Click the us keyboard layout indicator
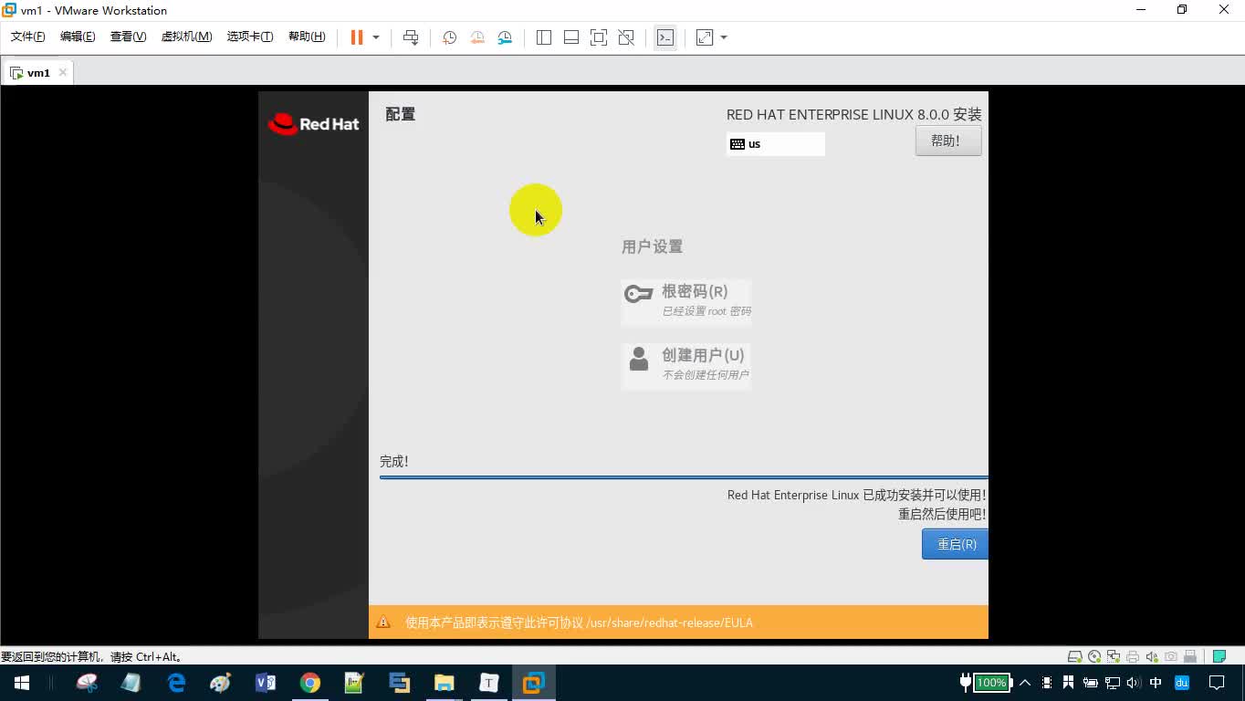This screenshot has height=701, width=1245. pos(775,143)
